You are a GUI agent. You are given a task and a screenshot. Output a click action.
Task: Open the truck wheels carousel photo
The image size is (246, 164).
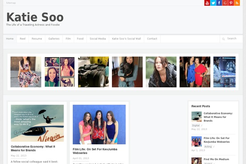93,72
